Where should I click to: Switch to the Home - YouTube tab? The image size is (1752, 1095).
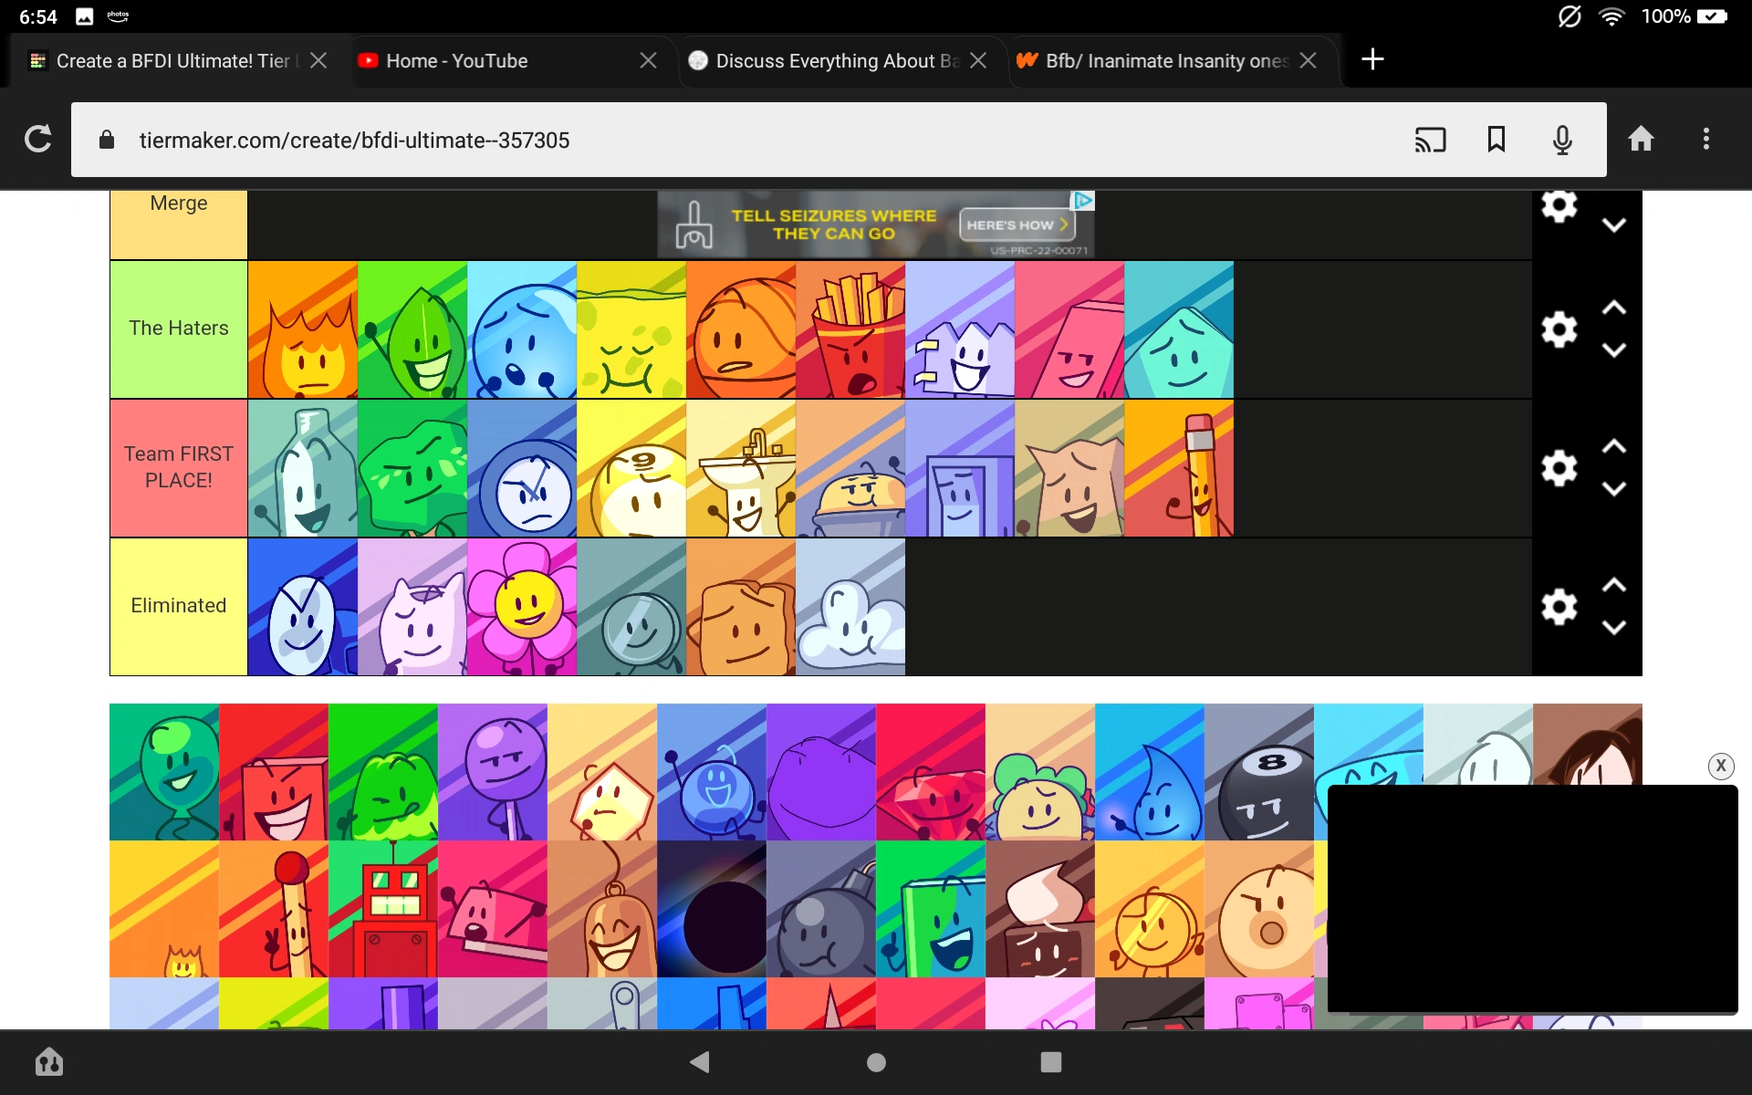click(456, 60)
